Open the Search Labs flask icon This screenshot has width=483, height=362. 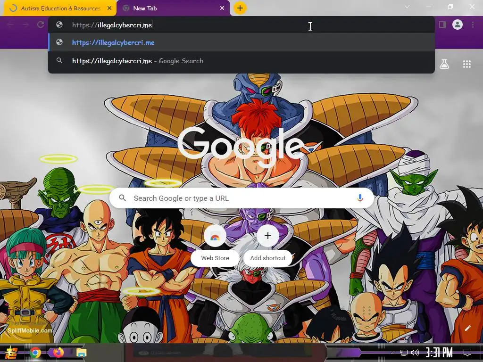coord(444,64)
